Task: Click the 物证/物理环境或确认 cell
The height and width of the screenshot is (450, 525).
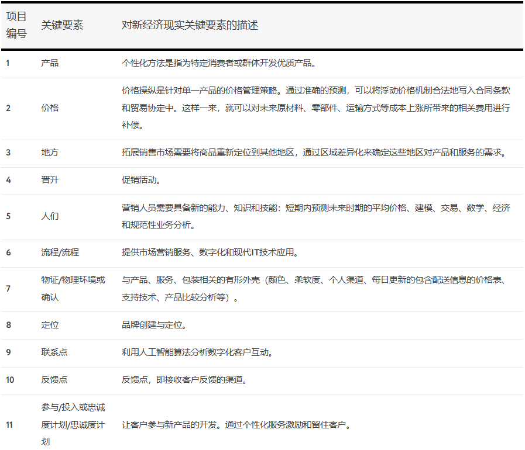Action: pyautogui.click(x=73, y=289)
